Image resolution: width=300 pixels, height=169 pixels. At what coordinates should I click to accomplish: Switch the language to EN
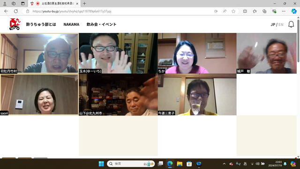(281, 24)
